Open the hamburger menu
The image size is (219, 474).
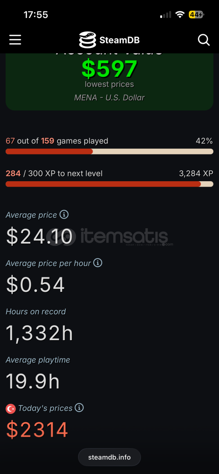click(15, 40)
